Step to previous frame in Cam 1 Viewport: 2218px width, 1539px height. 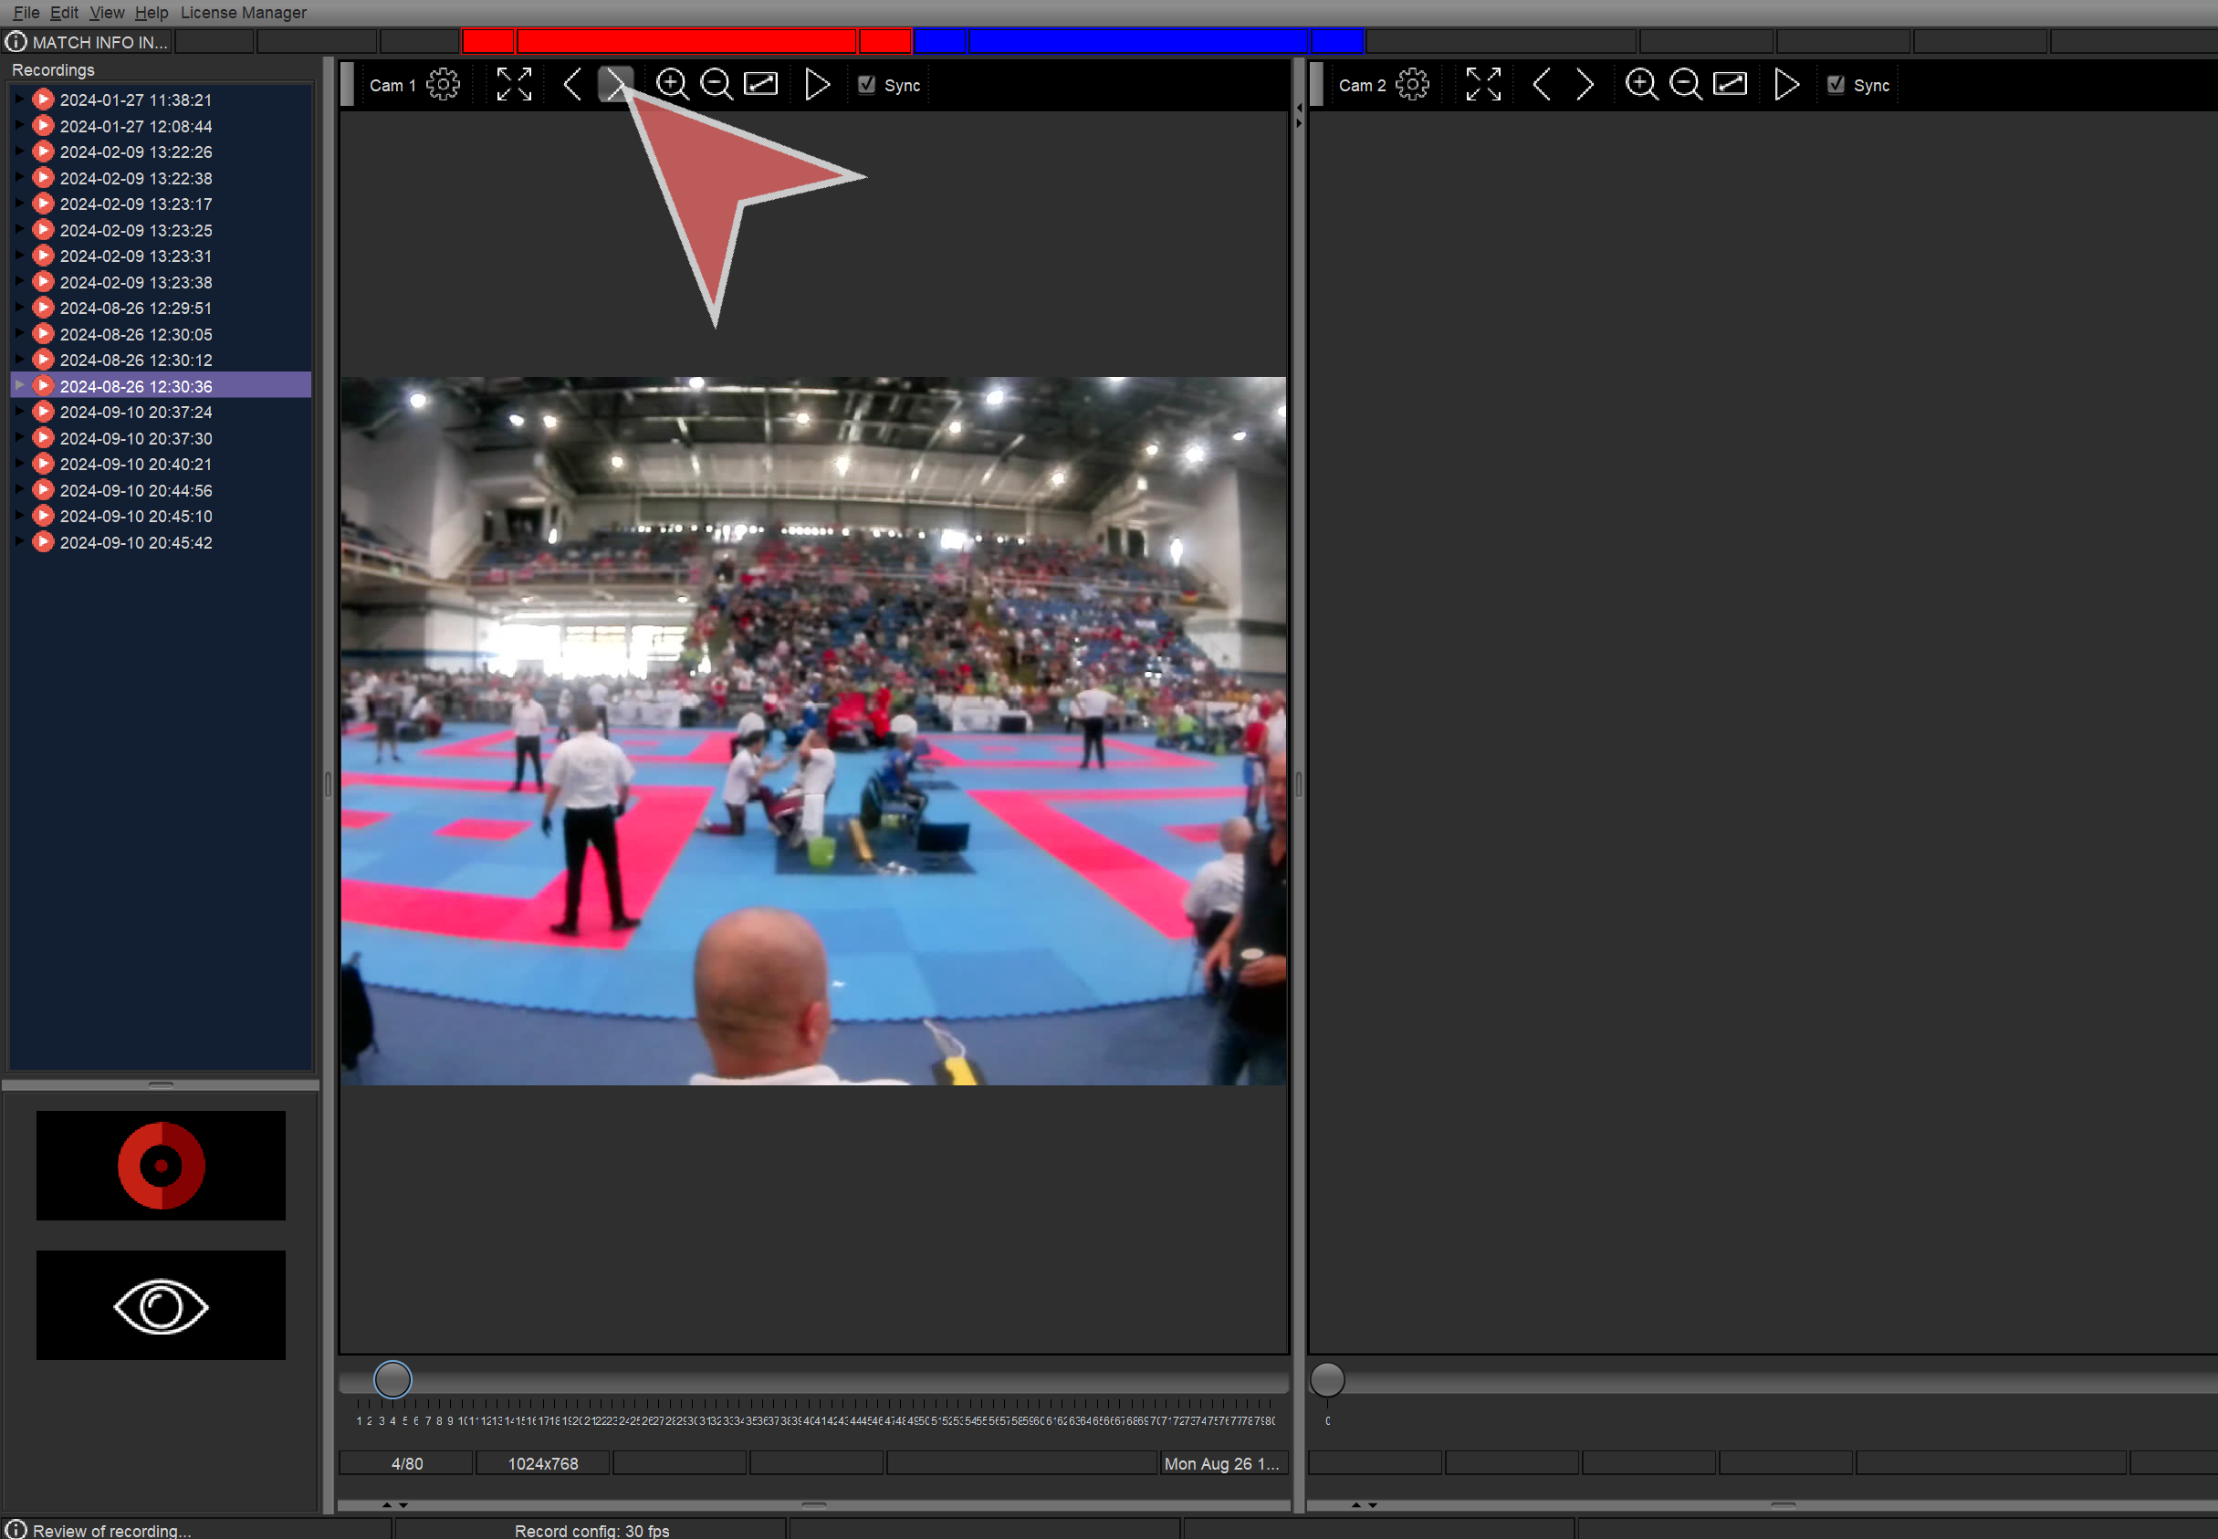(571, 85)
